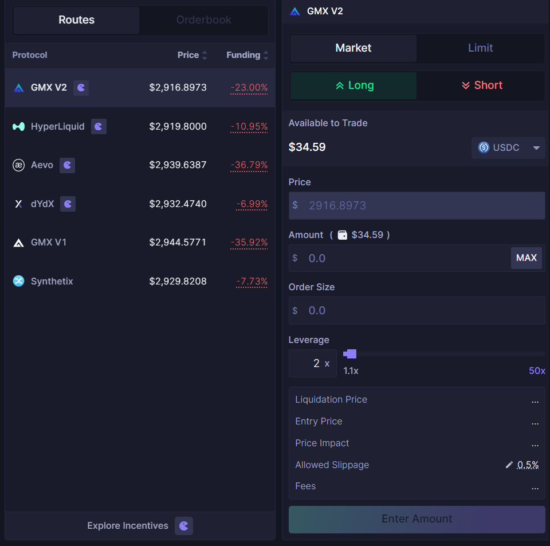Enable the Long position toggle
Viewport: 550px width, 546px height.
click(x=353, y=85)
